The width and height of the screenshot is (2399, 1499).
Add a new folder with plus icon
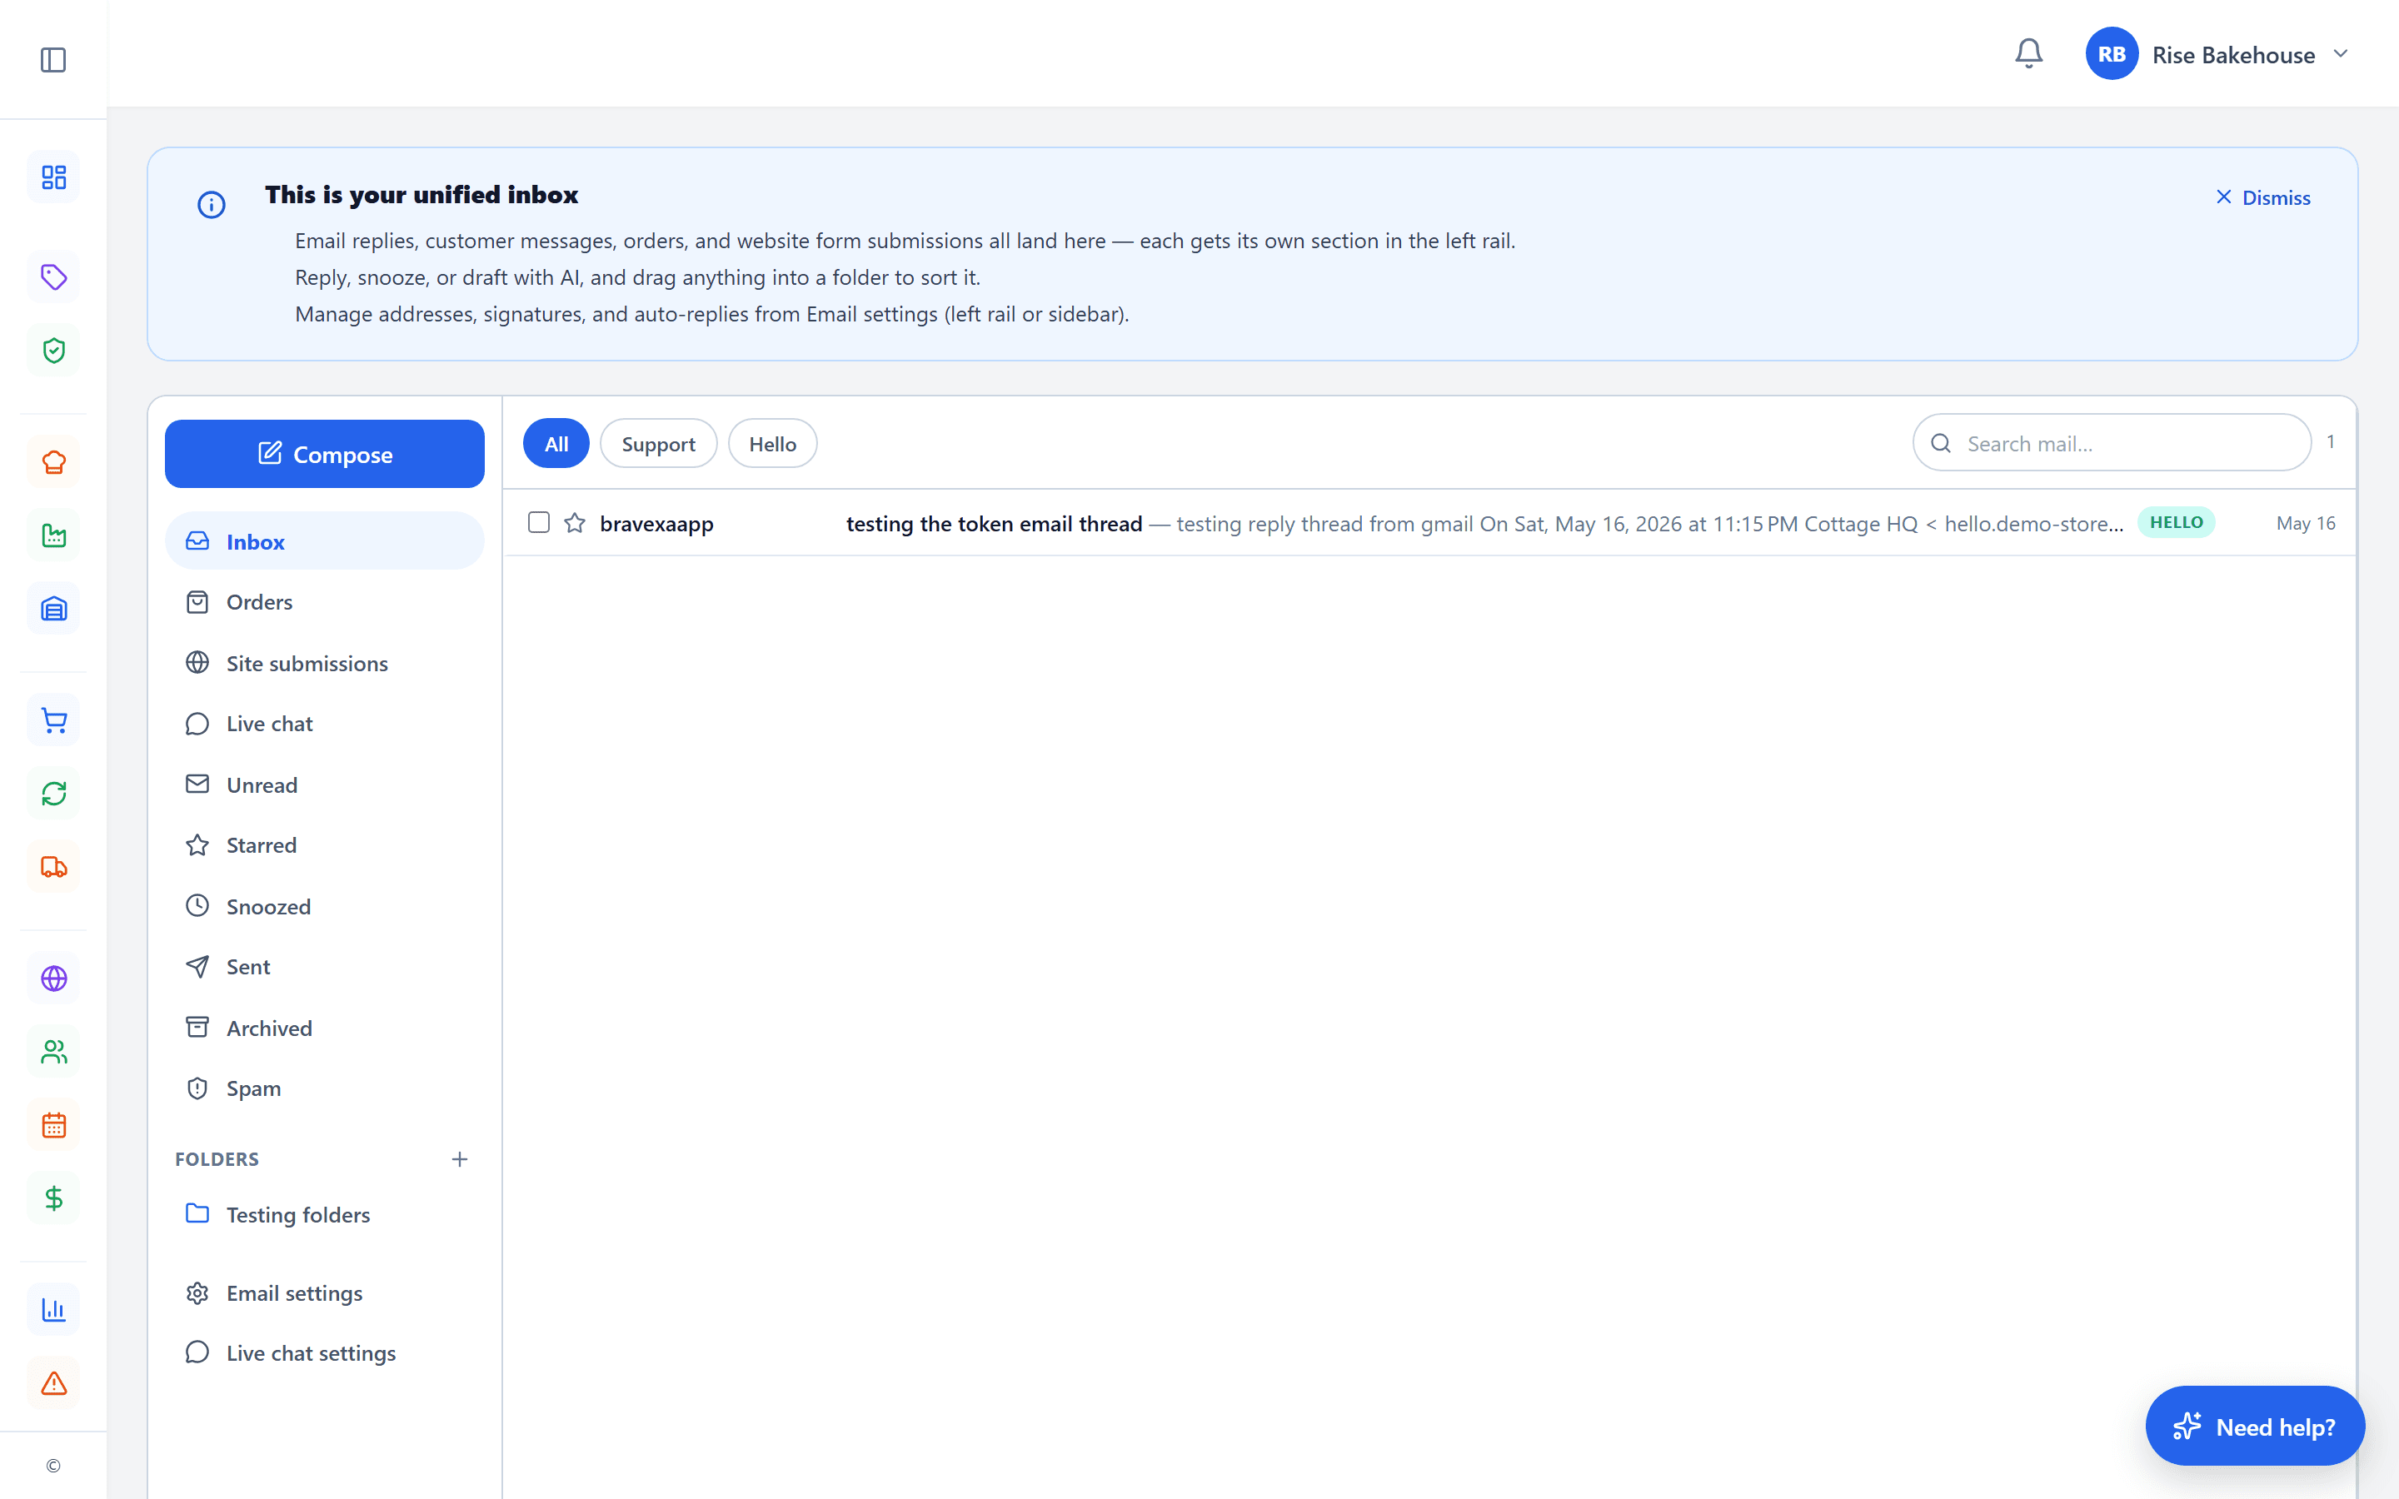459,1159
